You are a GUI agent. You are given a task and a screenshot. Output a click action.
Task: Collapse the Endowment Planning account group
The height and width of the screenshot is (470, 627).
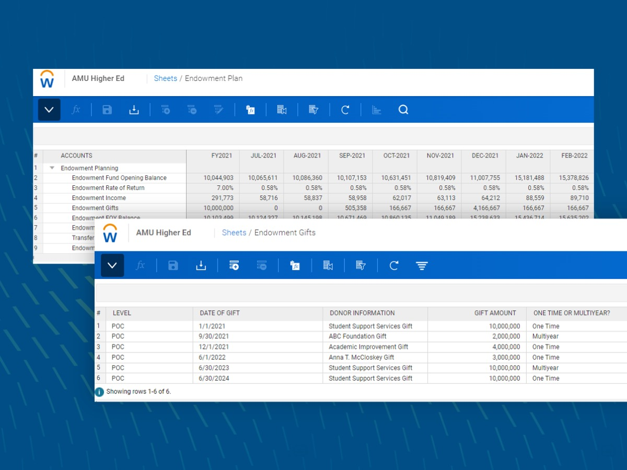[52, 168]
